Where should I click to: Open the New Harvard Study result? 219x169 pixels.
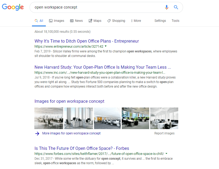(x=103, y=67)
